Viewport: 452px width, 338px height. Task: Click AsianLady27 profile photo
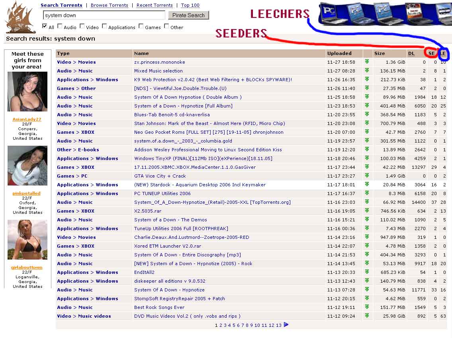point(27,92)
